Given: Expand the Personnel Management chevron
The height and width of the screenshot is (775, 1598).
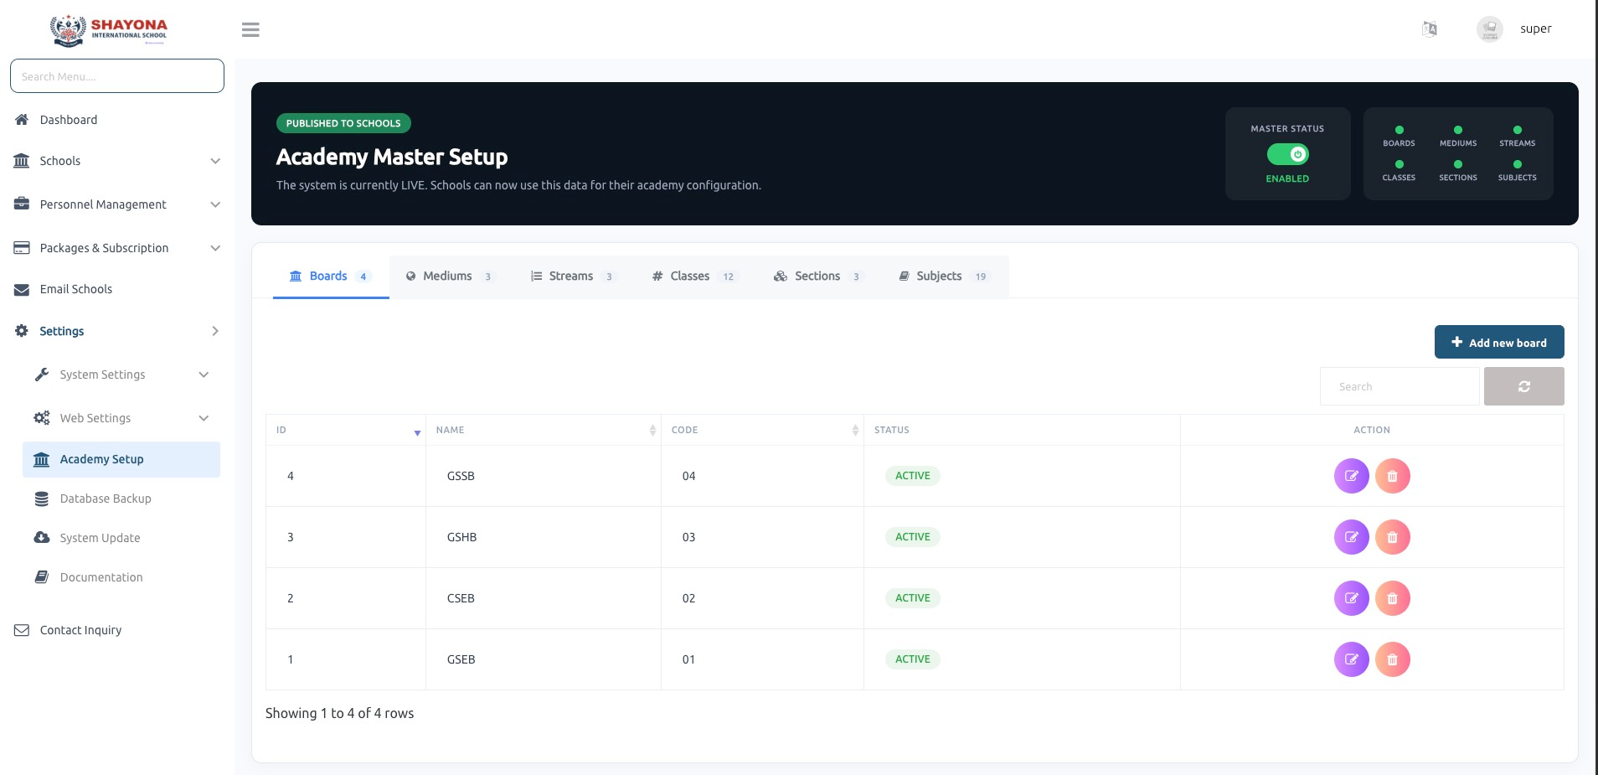Looking at the screenshot, I should [x=215, y=204].
